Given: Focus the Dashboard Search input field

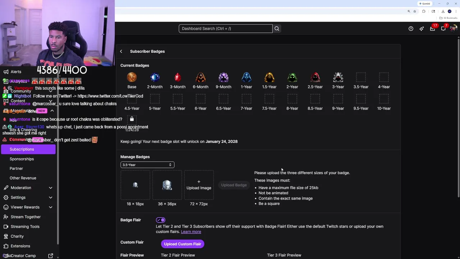Looking at the screenshot, I should pyautogui.click(x=226, y=28).
